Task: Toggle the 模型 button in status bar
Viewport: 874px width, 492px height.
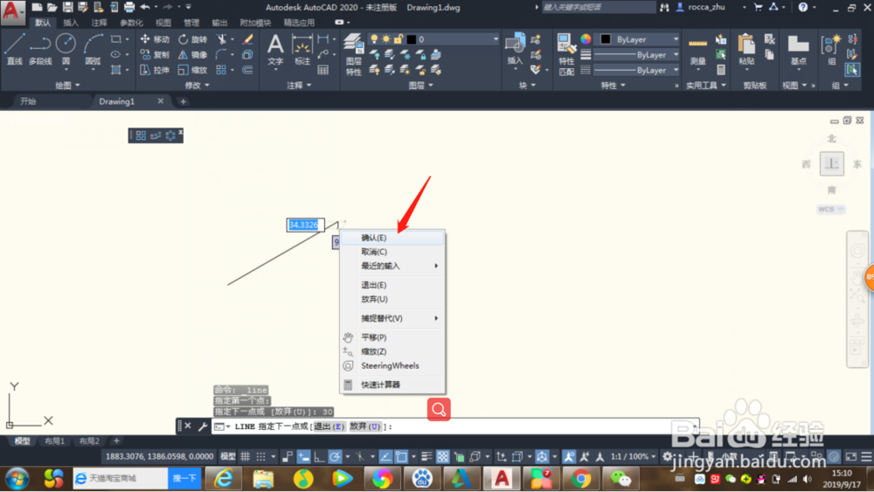Action: pos(228,456)
